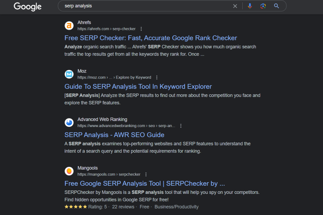Click the Mangools favicon icon
Viewport: 323px width, 215px height.
[69, 171]
